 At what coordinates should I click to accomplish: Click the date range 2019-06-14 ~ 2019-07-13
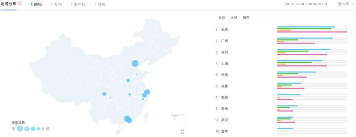[306, 4]
